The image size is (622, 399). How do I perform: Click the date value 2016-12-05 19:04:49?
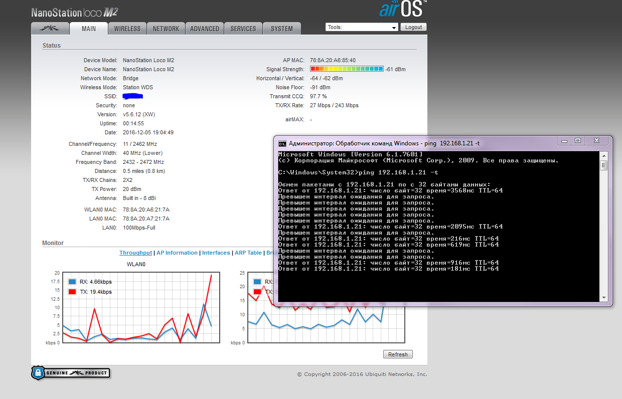coord(148,132)
